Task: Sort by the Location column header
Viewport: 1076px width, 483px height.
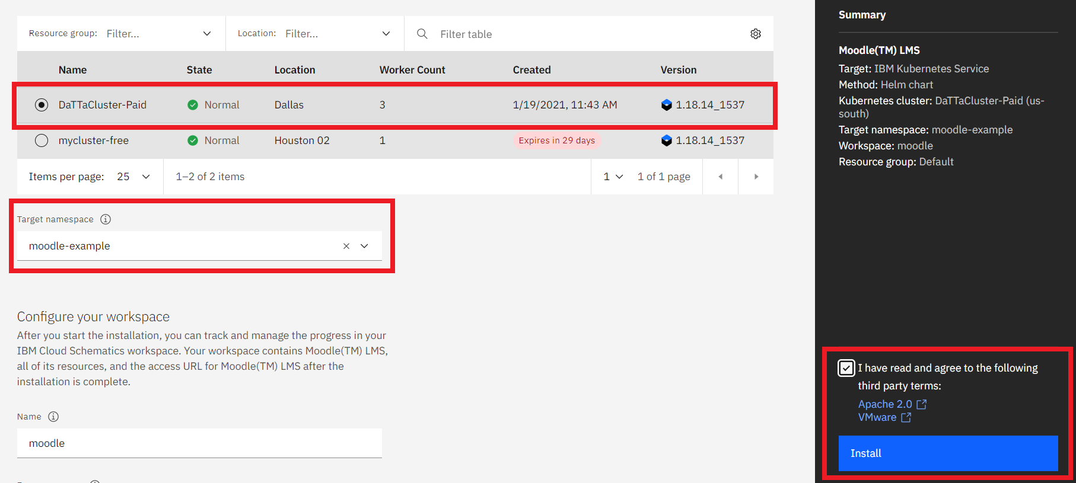Action: 295,70
